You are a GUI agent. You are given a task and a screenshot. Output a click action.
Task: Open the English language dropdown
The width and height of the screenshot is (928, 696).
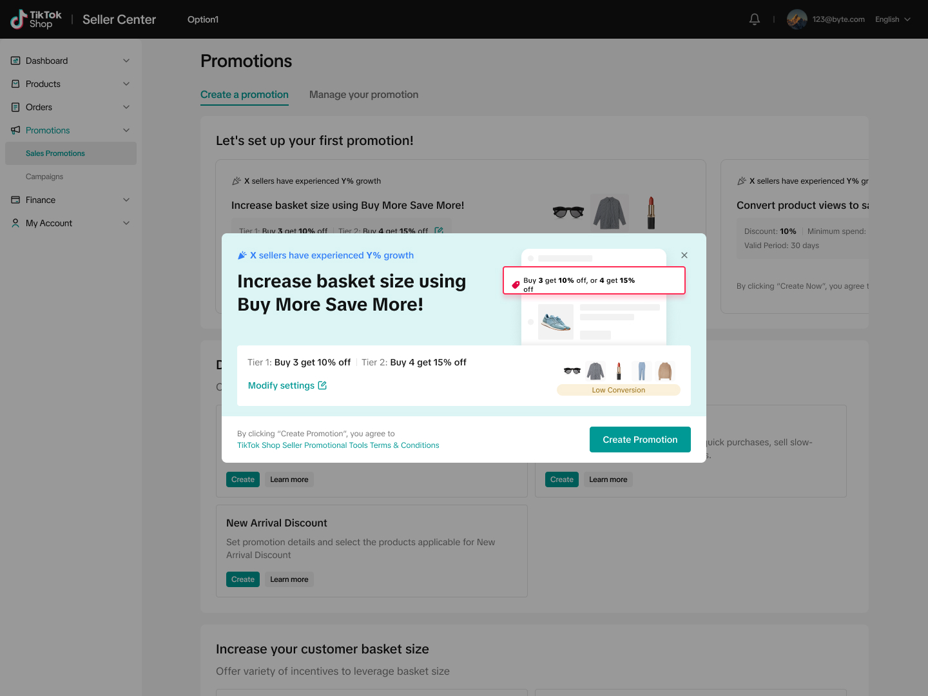[893, 19]
